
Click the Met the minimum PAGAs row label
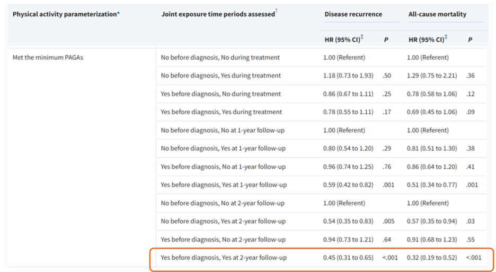click(x=48, y=58)
